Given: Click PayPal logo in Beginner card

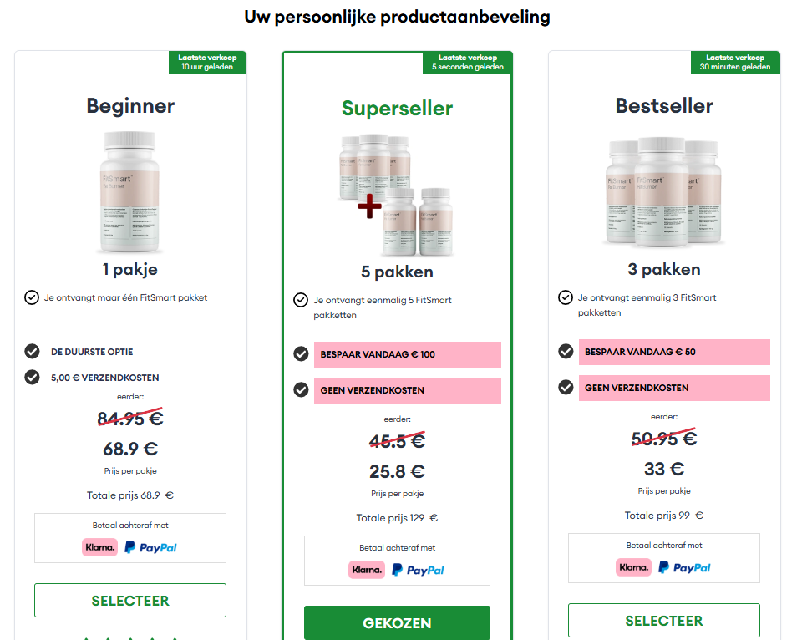Looking at the screenshot, I should point(150,547).
